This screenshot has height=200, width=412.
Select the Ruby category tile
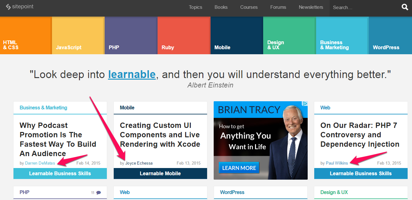coord(184,36)
